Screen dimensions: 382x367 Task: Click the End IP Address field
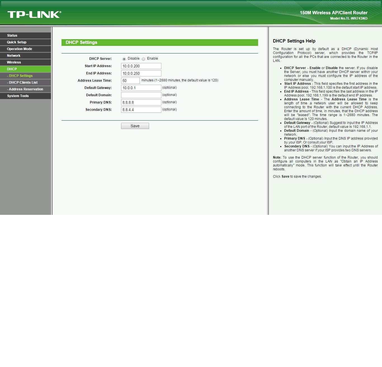pos(141,73)
